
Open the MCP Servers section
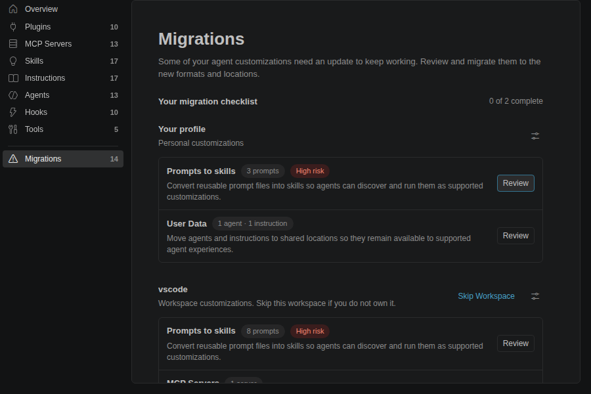pyautogui.click(x=63, y=44)
